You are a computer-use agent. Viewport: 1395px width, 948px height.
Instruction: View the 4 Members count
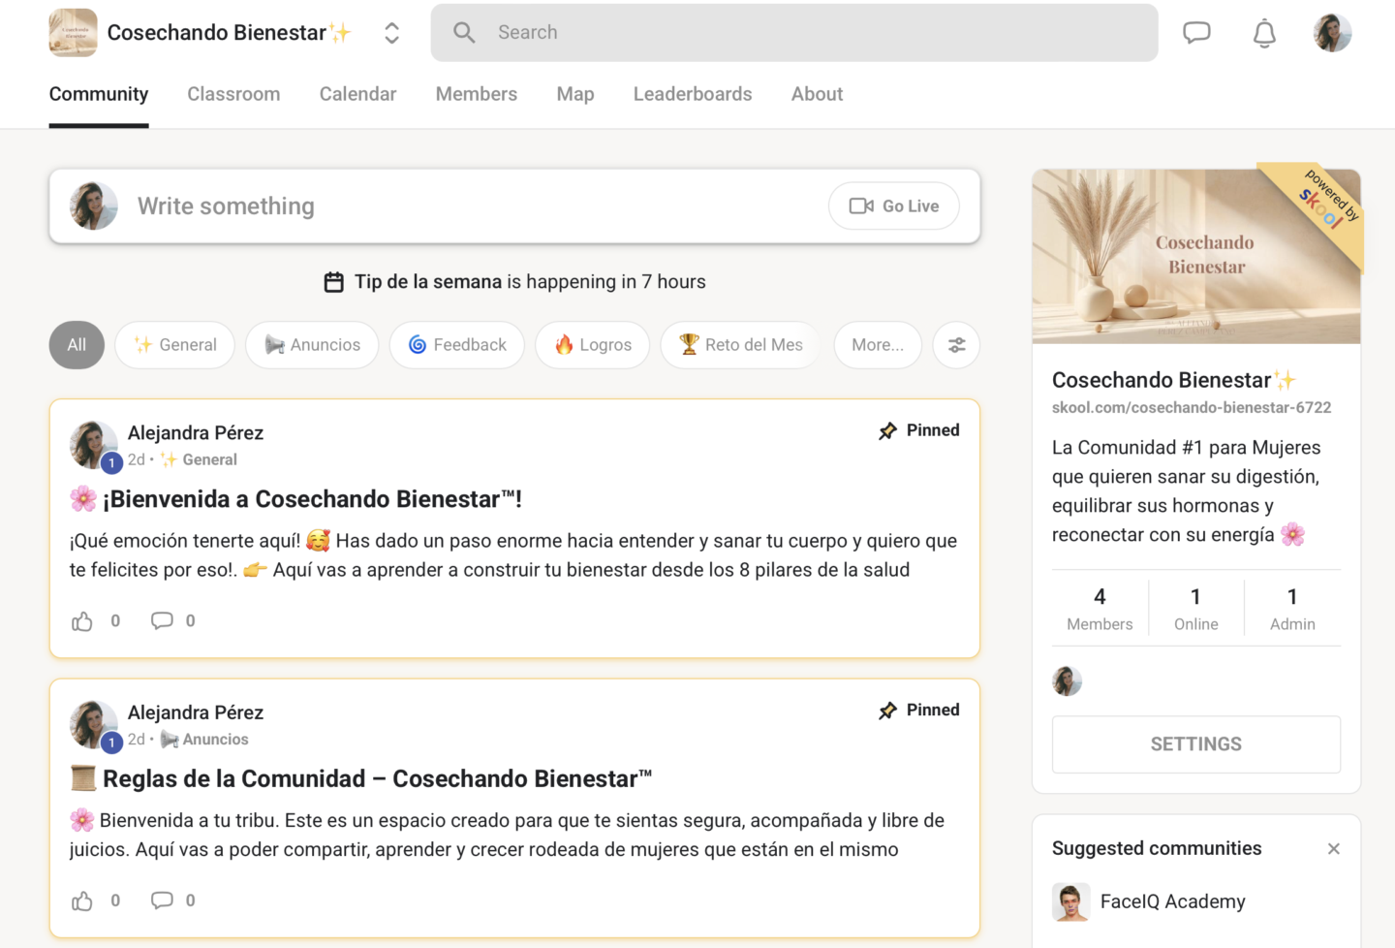[x=1100, y=609]
